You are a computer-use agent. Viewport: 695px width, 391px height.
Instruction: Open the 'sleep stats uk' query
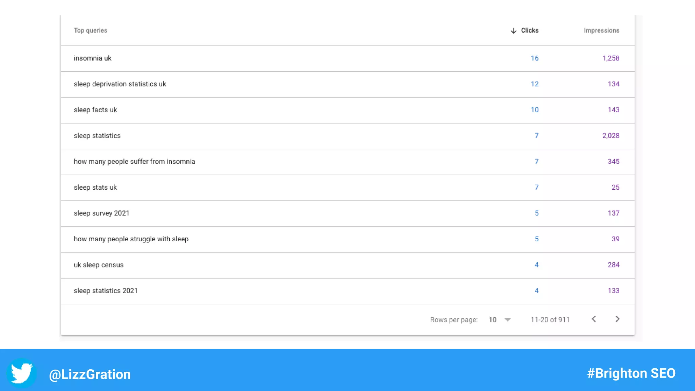tap(95, 187)
